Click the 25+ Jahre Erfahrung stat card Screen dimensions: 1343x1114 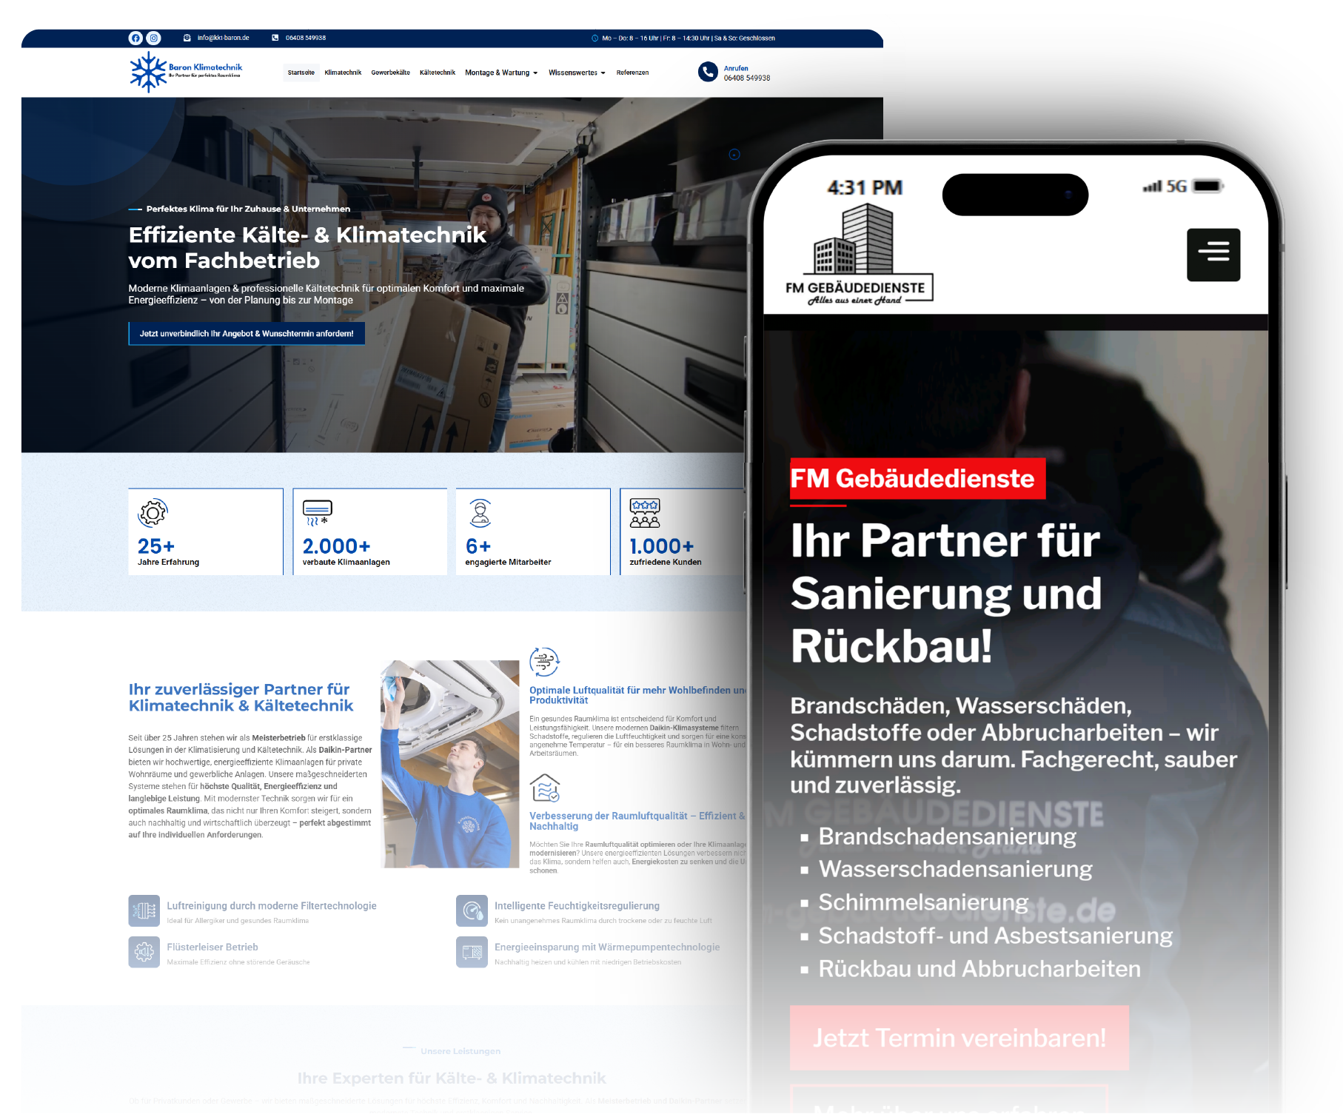pos(206,531)
